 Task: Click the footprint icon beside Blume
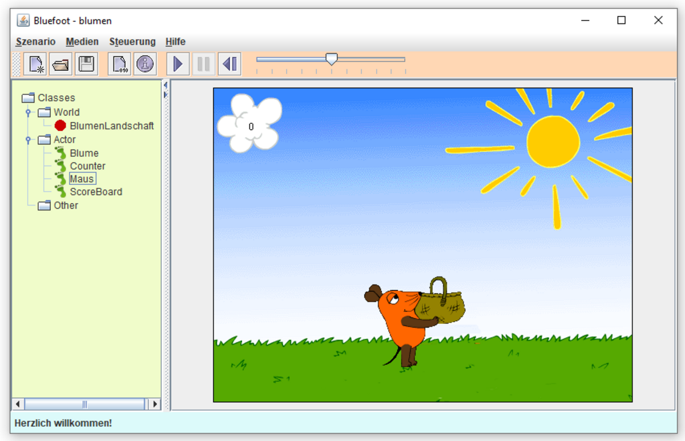[61, 153]
